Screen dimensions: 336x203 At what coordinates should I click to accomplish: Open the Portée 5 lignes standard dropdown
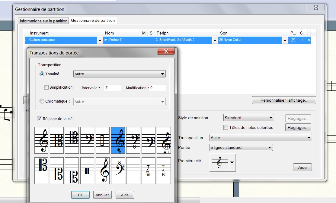241,147
